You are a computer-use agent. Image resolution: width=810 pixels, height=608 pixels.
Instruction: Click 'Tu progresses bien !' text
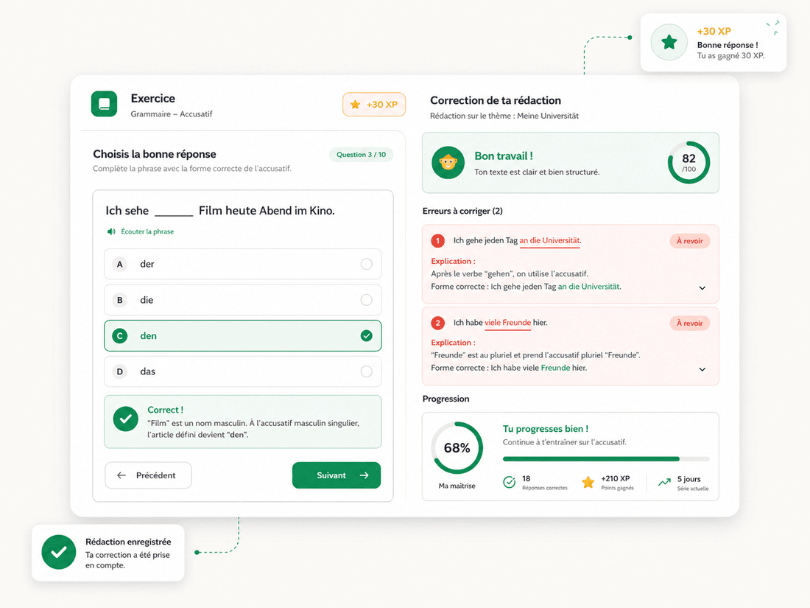546,429
